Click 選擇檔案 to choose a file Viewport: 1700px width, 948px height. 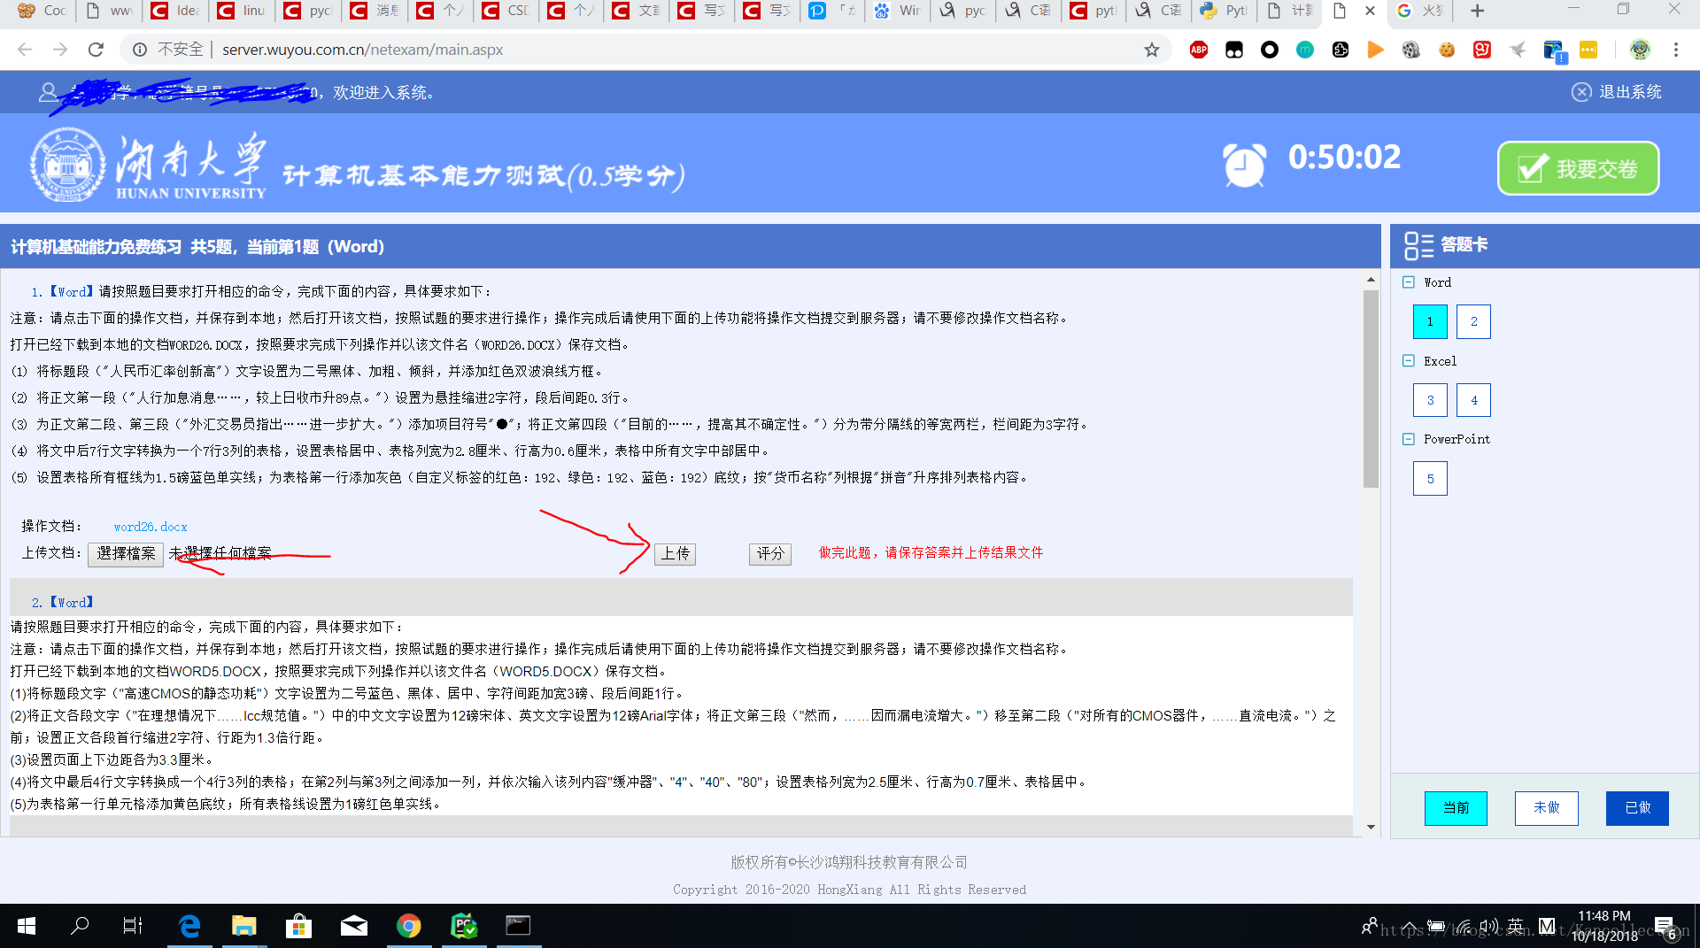point(126,554)
